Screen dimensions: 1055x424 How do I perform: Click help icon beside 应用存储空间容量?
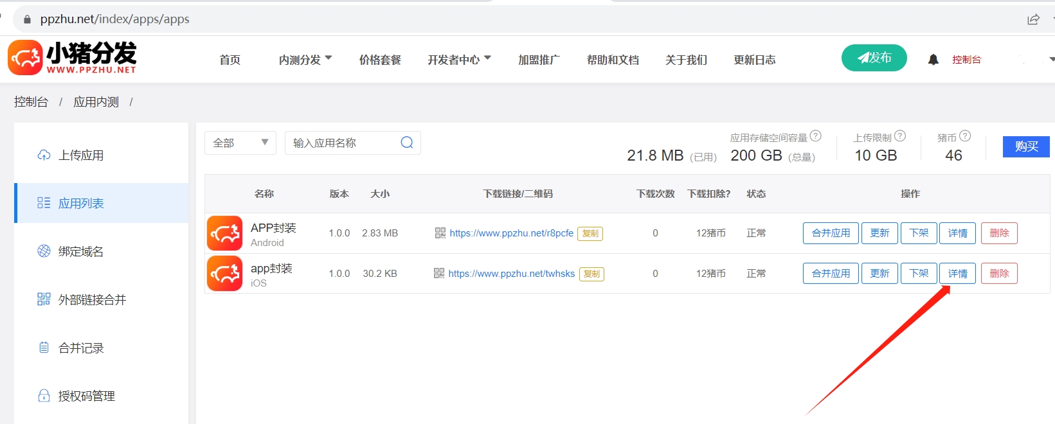pos(816,136)
